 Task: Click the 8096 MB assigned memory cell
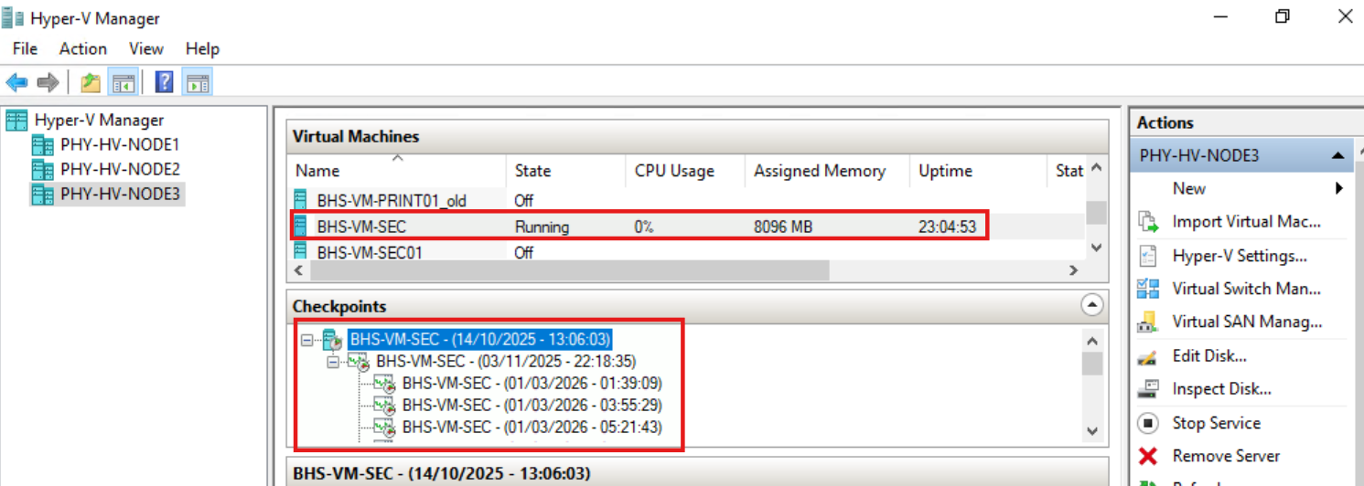point(785,227)
